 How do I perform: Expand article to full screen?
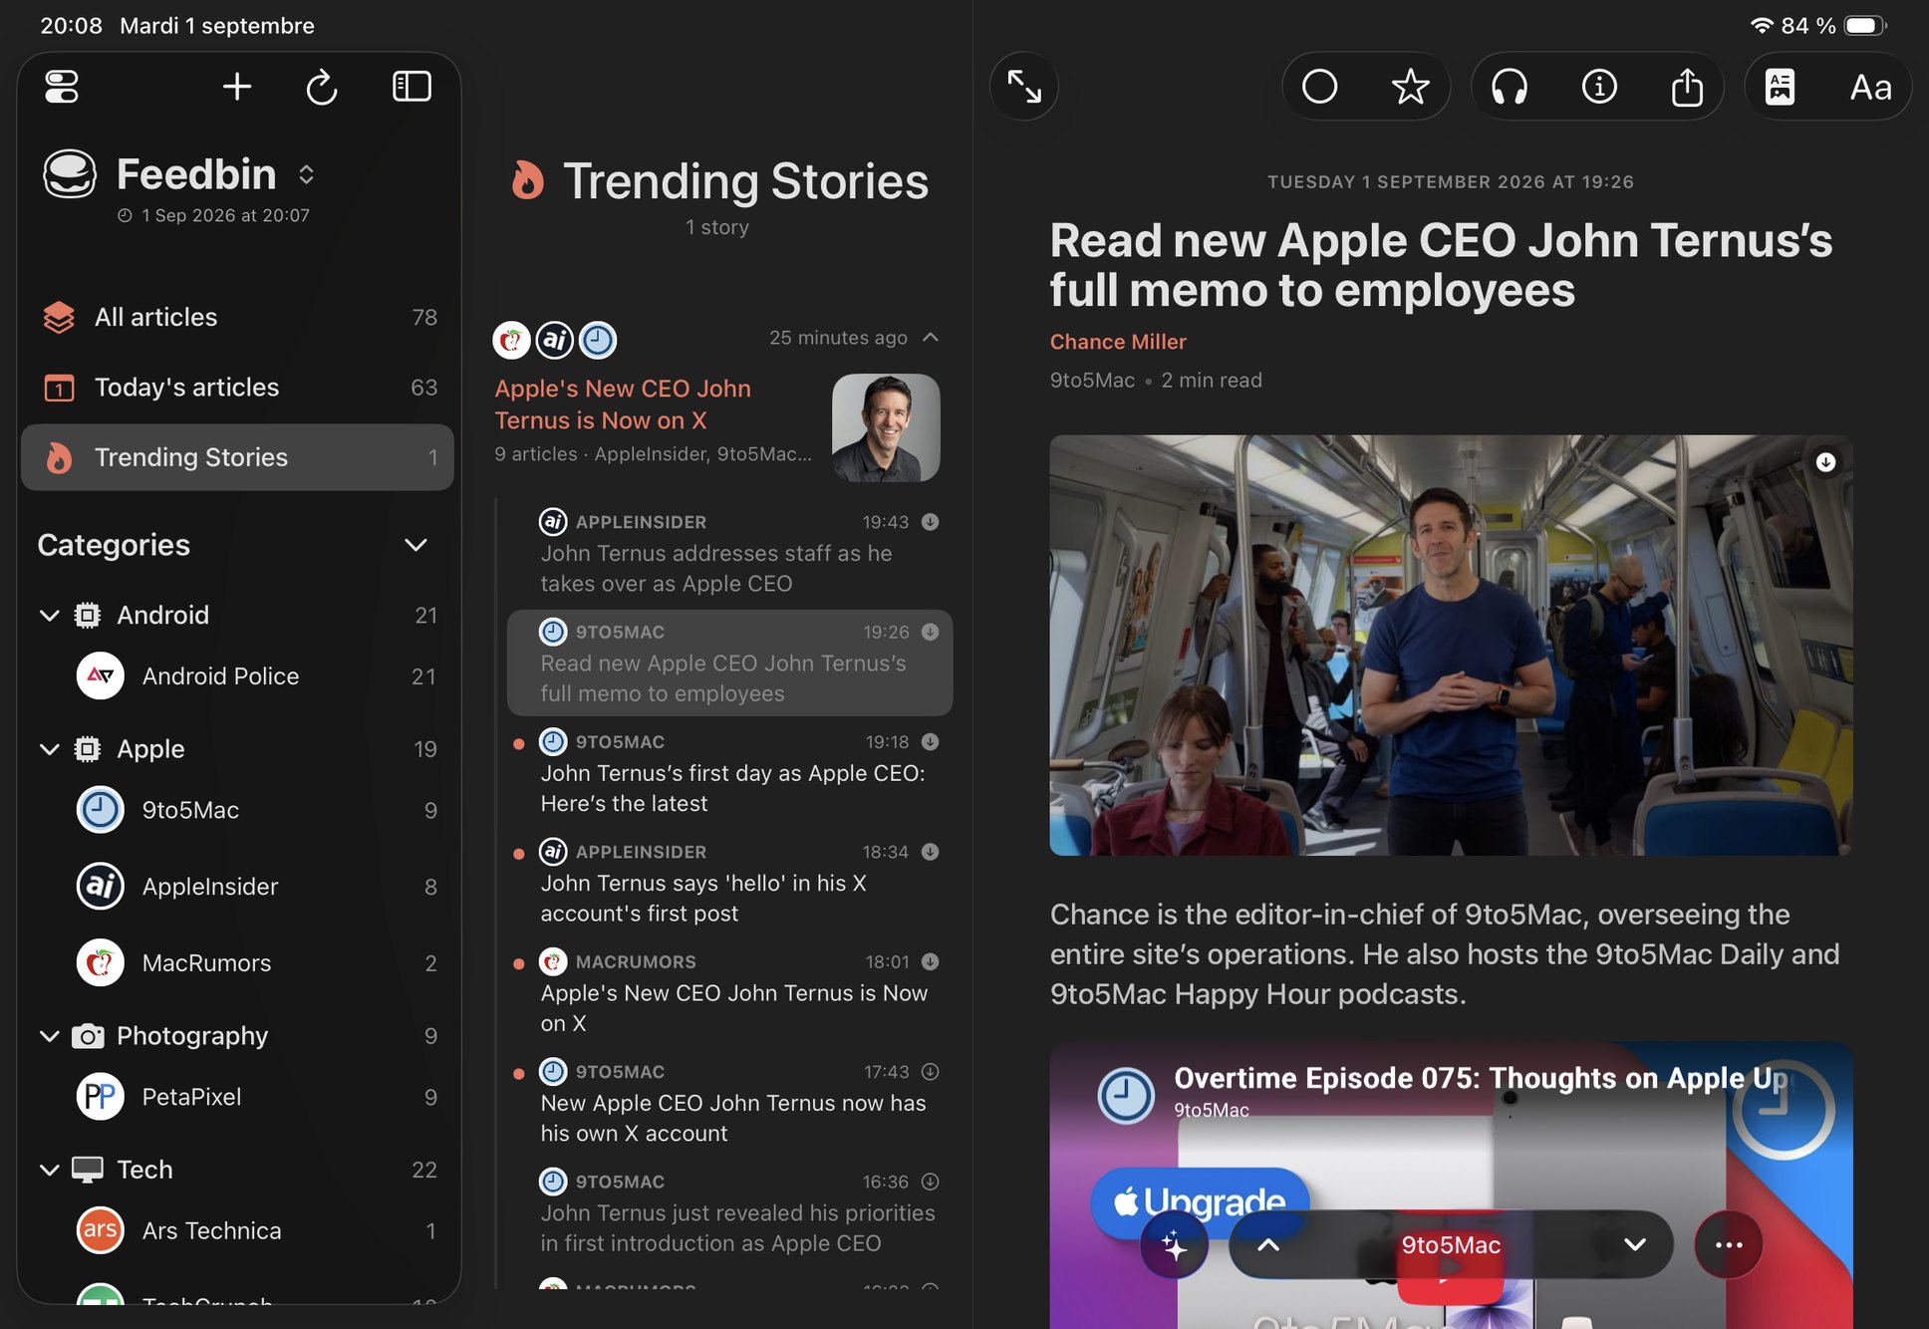pyautogui.click(x=1024, y=87)
